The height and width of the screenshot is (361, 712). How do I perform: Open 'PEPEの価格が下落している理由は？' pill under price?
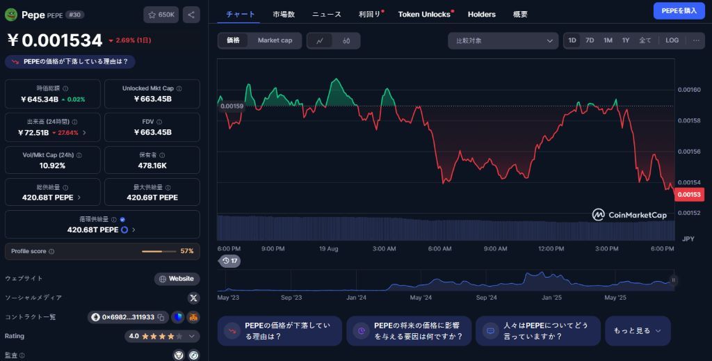pyautogui.click(x=70, y=62)
